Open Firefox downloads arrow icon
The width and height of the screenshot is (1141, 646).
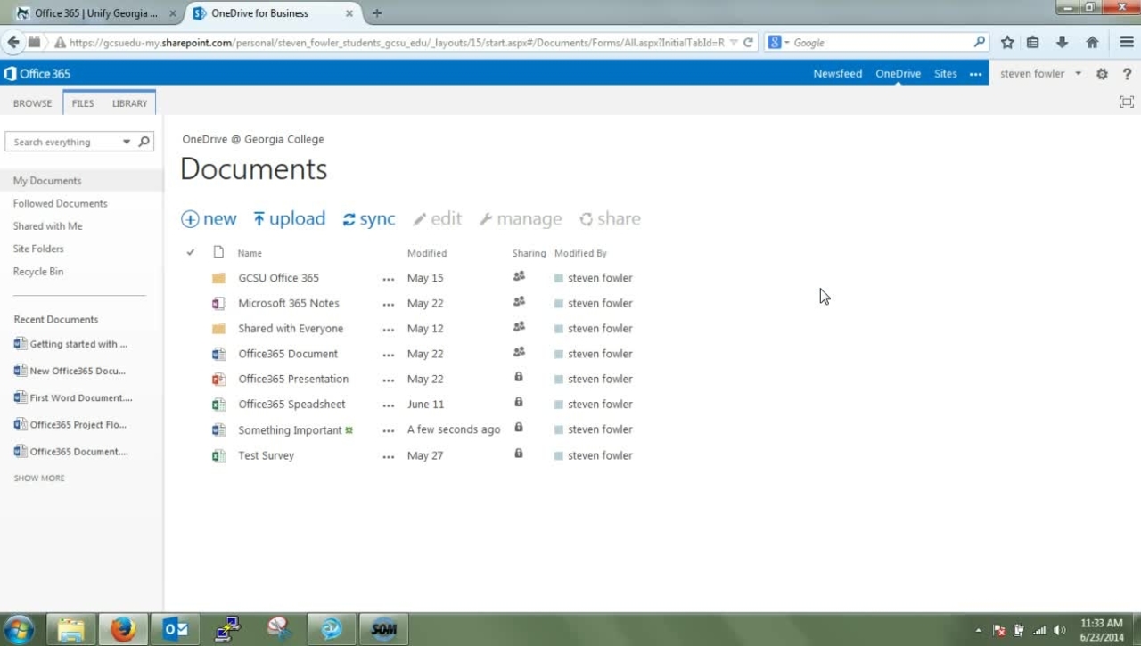(x=1062, y=42)
